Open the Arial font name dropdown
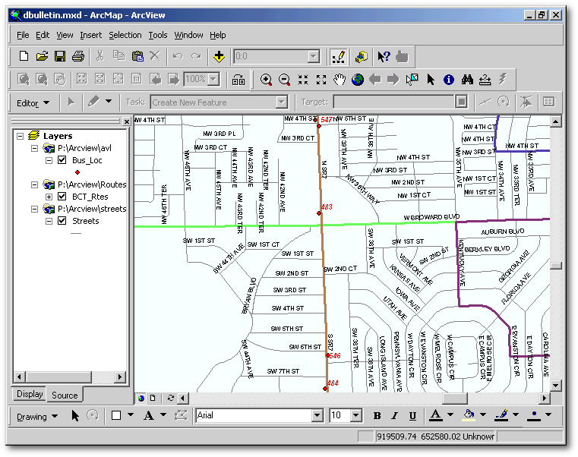The image size is (578, 457). click(x=317, y=416)
